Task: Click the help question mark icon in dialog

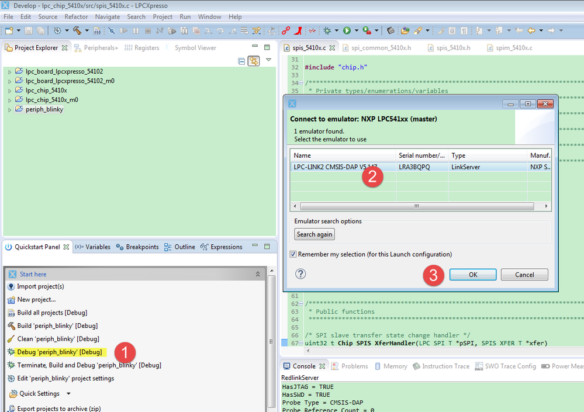Action: click(300, 274)
